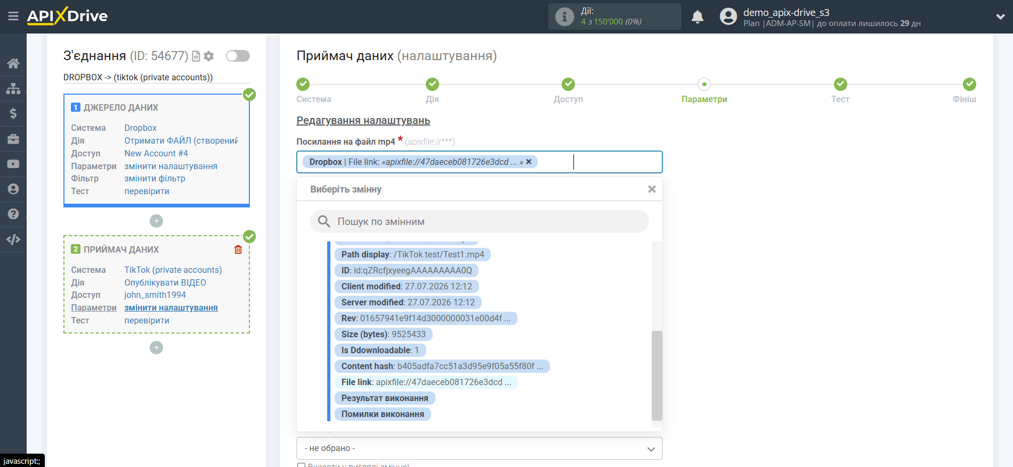Image resolution: width=1013 pixels, height=467 pixels.
Task: Remove the Dropbox File link tag
Action: (529, 162)
